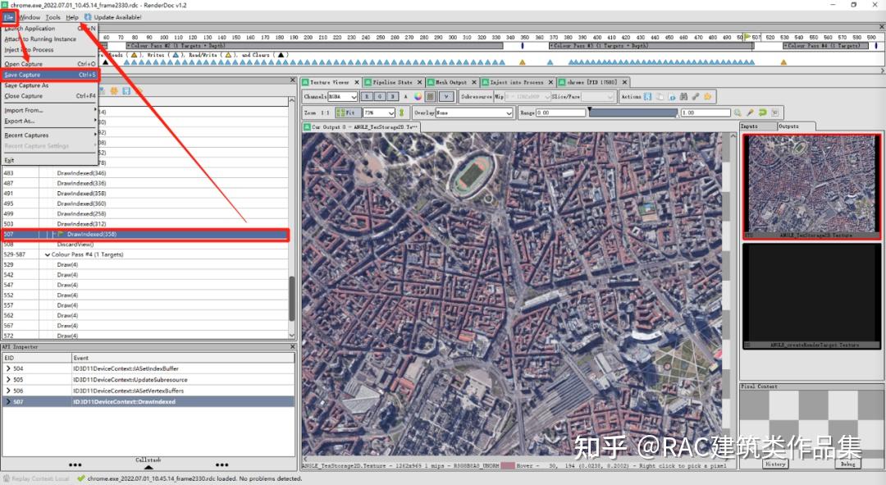Viewport: 886px width, 485px height.
Task: Close the Mesh Output tab
Action: click(x=475, y=82)
